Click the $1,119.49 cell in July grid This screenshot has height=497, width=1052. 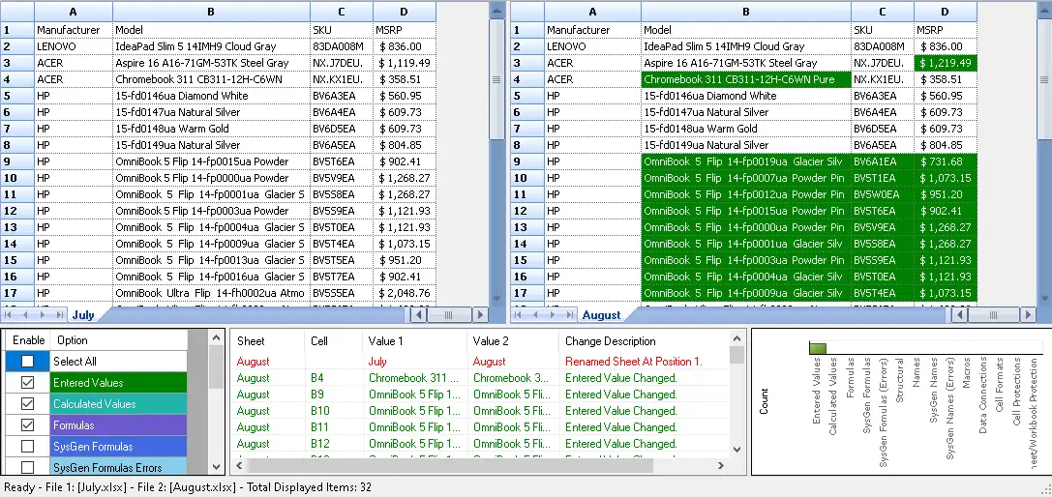coord(405,63)
